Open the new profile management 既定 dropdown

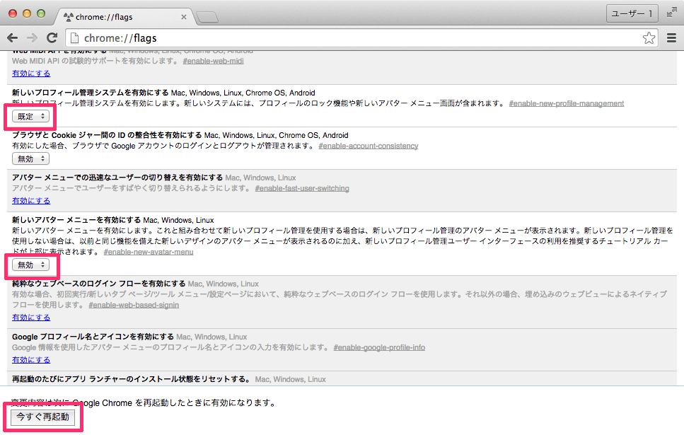(30, 116)
